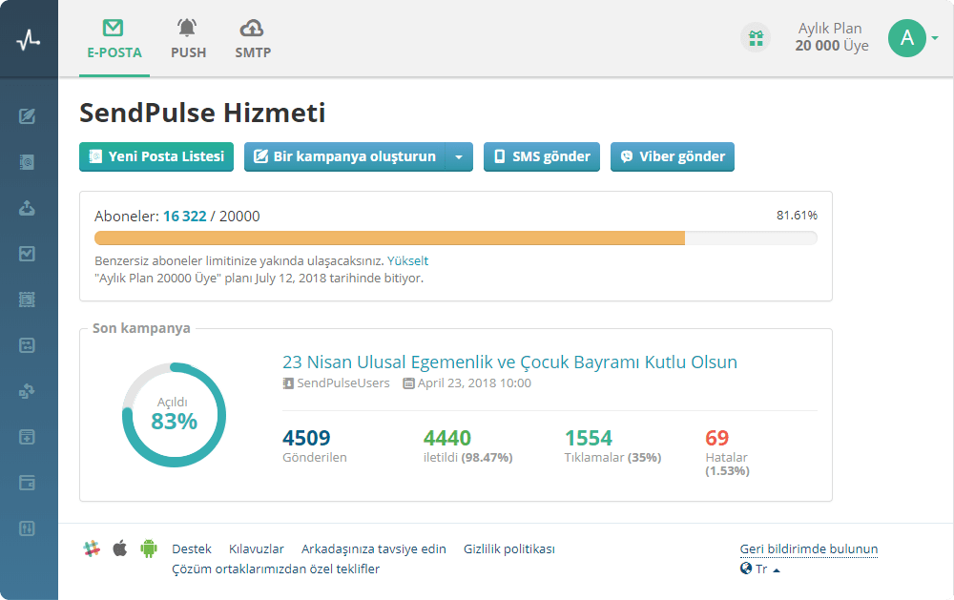Click the Yeni Posta Listesi button
This screenshot has width=954, height=600.
[x=156, y=156]
